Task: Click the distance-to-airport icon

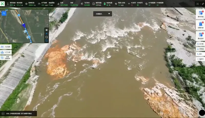Action: [26, 4]
